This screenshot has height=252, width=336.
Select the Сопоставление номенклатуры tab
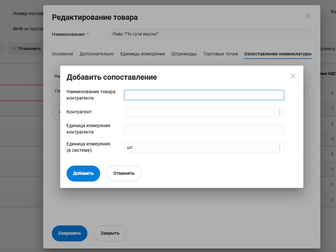click(278, 54)
